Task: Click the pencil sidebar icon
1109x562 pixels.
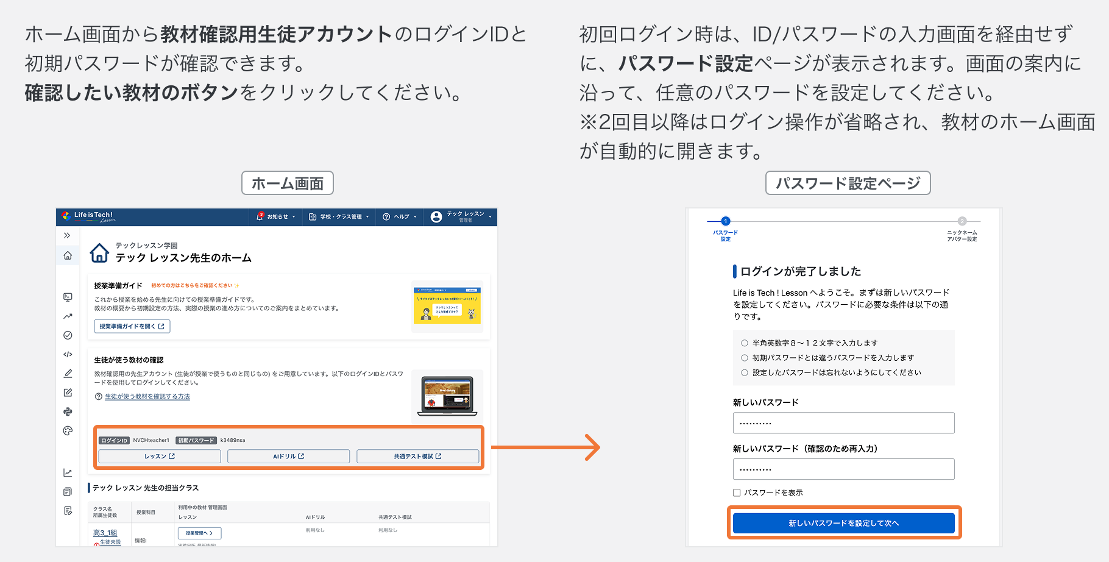Action: click(x=68, y=374)
